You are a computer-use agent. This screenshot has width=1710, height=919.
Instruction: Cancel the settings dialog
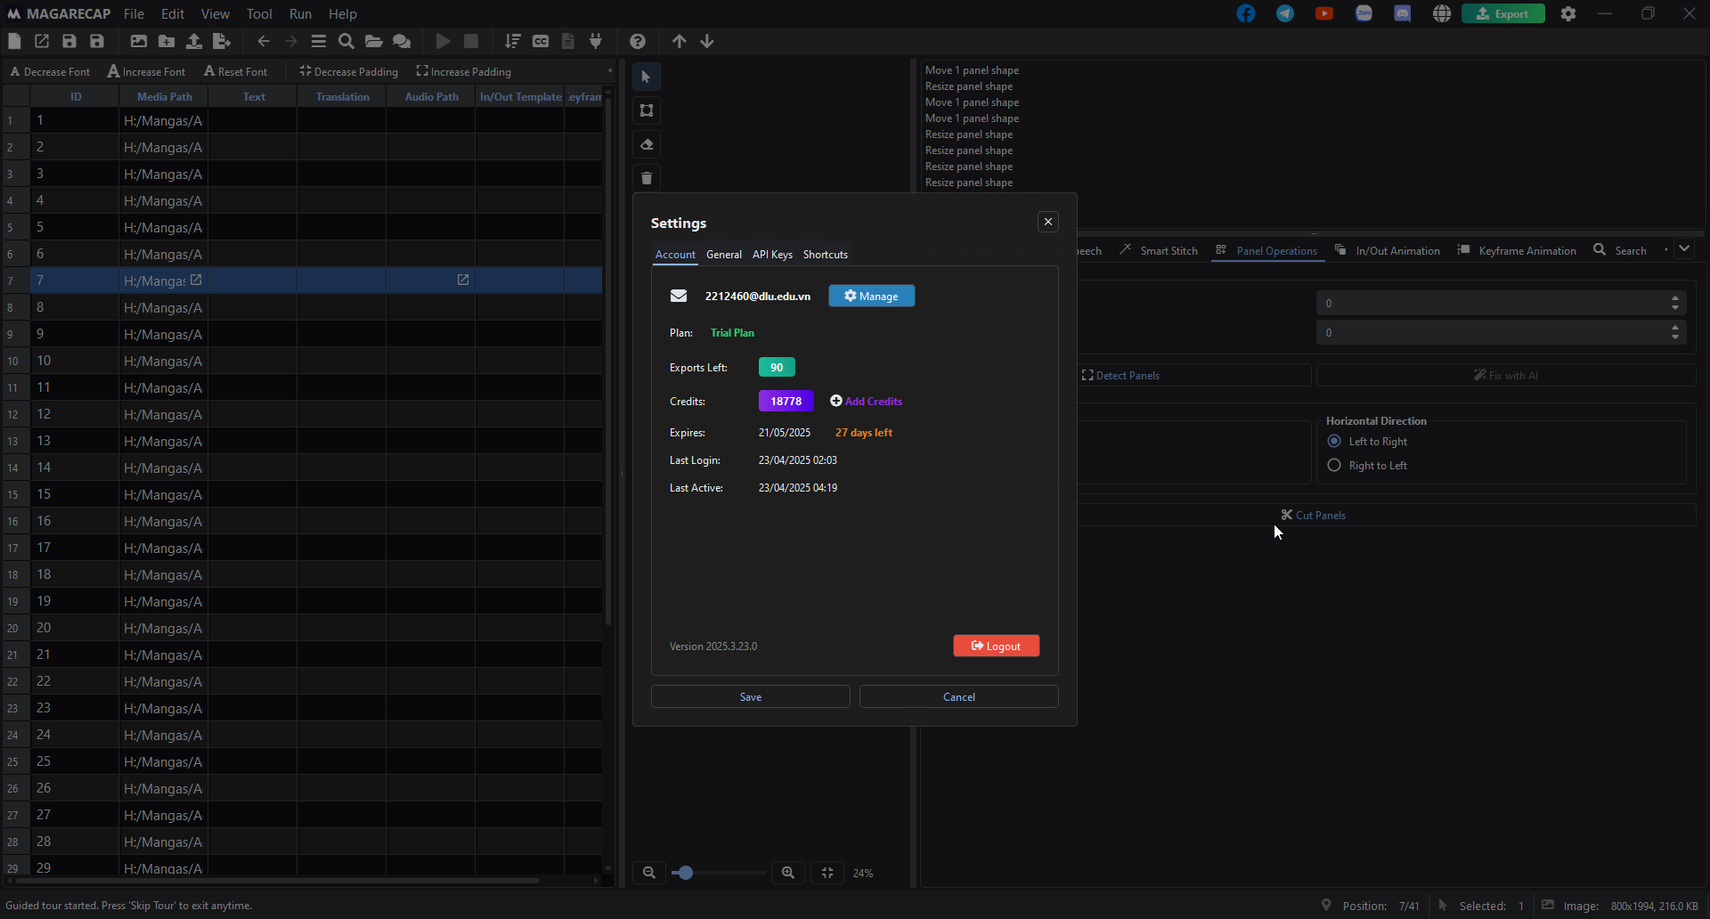pos(959,696)
